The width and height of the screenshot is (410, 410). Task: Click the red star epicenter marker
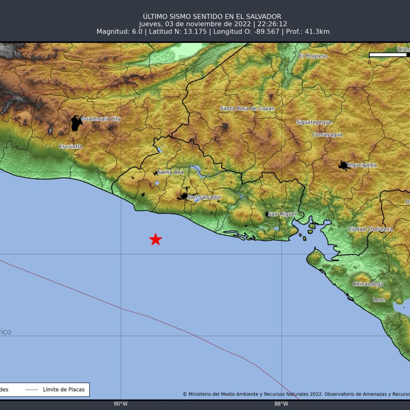(155, 239)
